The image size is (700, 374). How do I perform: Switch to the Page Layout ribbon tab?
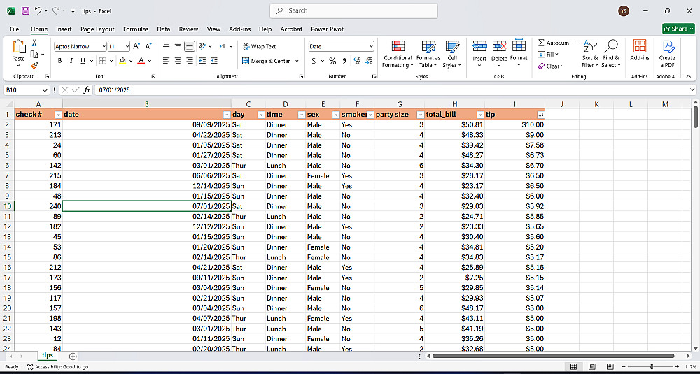(x=97, y=29)
